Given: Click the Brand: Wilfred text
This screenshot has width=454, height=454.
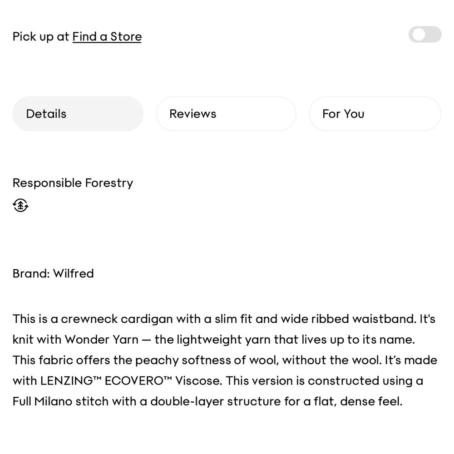Looking at the screenshot, I should (53, 274).
